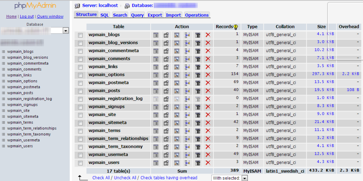This screenshot has height=181, width=363.
Task: Search the wpmain_term_taxonomy table
Action: (x=177, y=147)
